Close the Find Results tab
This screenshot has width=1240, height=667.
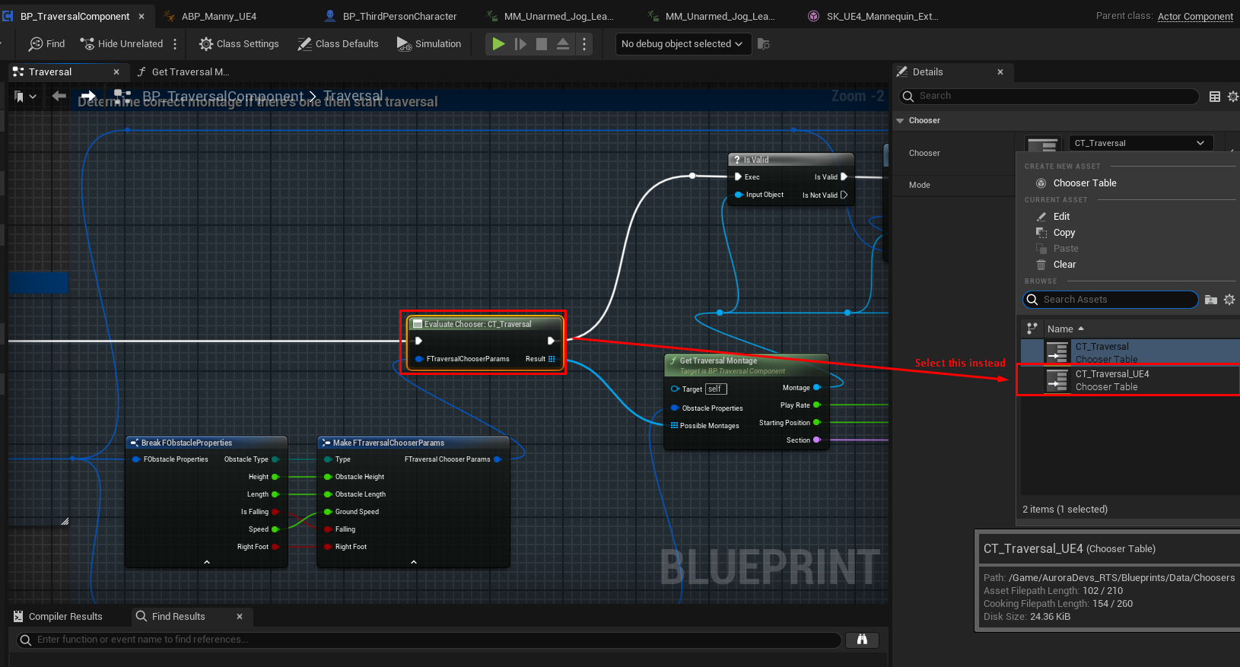(x=240, y=616)
